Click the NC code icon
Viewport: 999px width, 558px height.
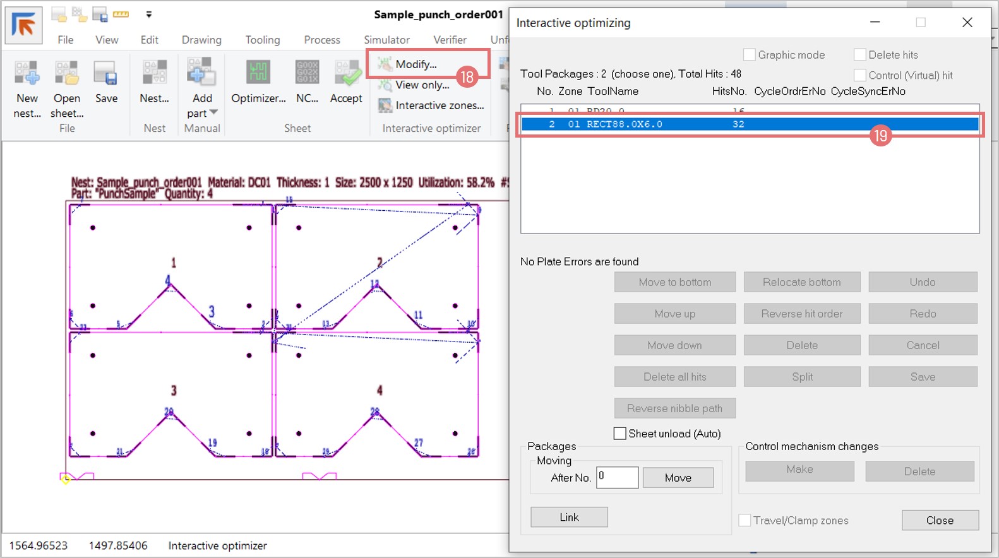307,74
